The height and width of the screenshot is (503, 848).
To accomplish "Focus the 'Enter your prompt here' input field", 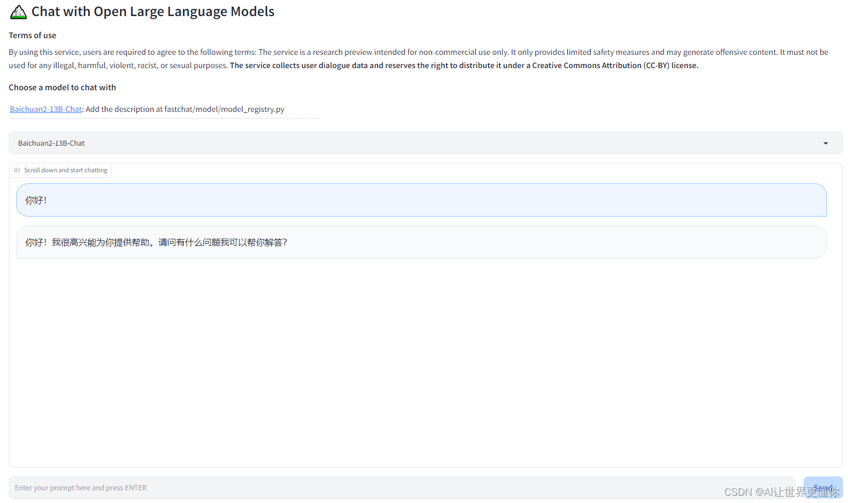I will pos(402,487).
